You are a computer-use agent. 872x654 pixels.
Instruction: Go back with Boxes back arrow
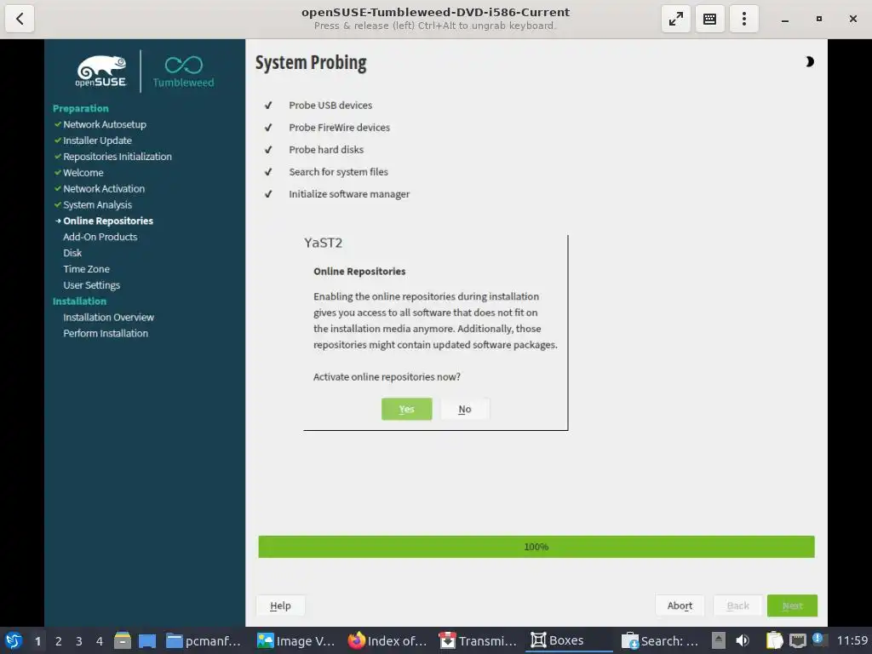(x=20, y=19)
